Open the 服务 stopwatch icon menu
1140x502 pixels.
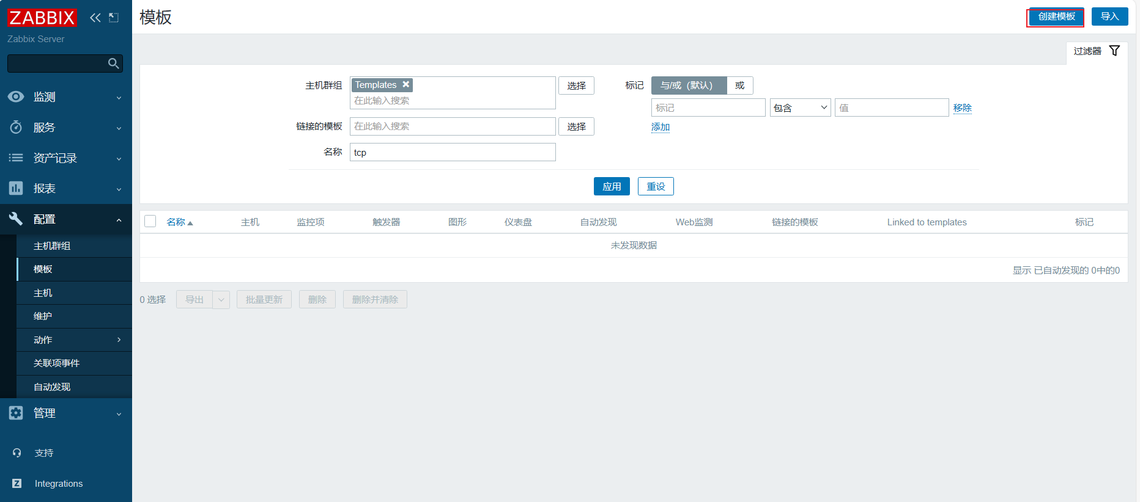(x=16, y=127)
